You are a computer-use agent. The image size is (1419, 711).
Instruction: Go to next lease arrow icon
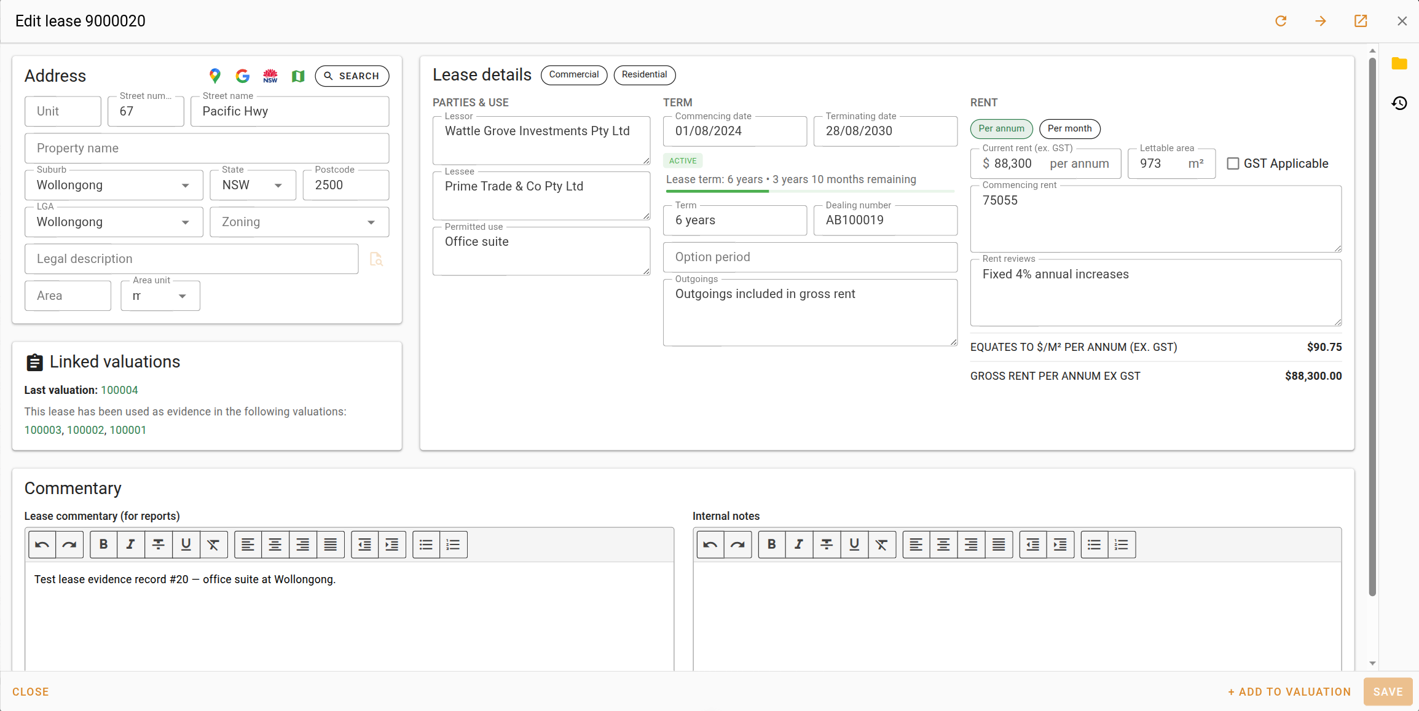tap(1321, 21)
